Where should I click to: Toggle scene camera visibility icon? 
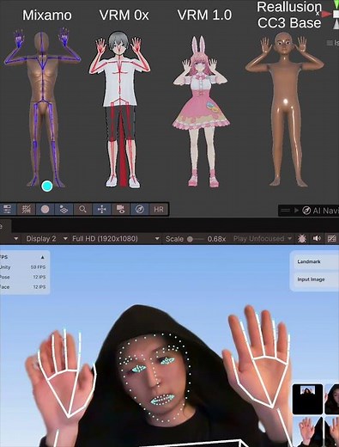(120, 209)
